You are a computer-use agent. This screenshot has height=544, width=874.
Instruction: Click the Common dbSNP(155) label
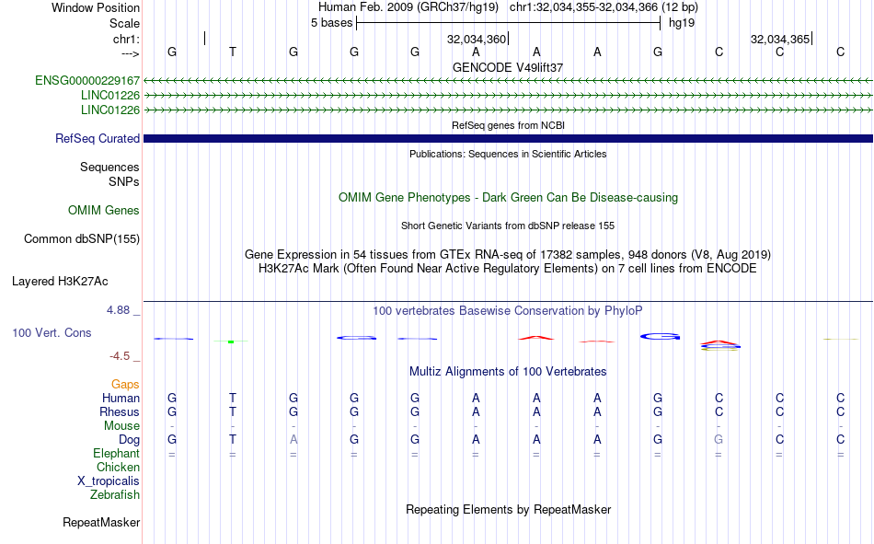82,238
